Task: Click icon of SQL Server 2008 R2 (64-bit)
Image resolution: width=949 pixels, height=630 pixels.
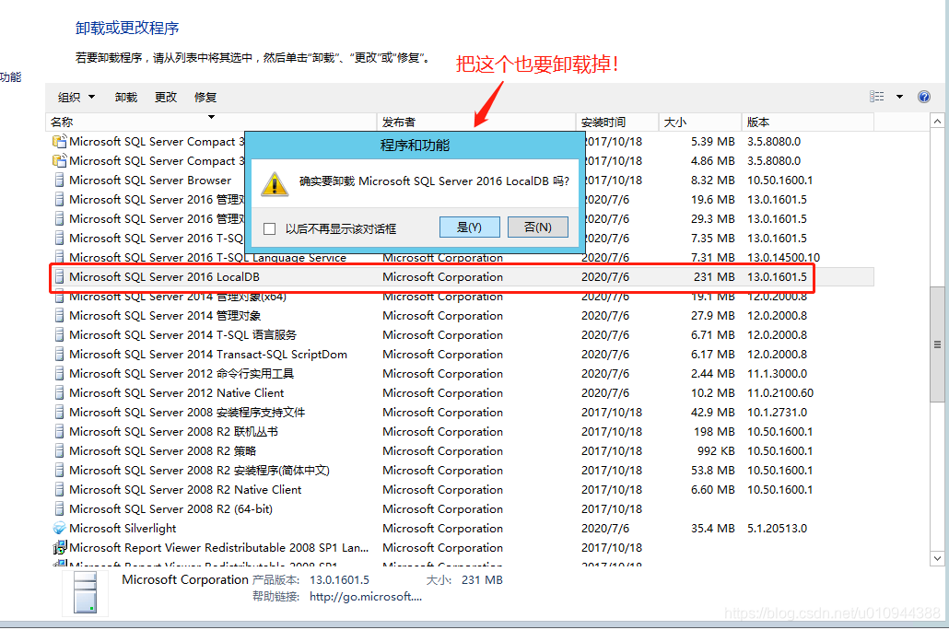Action: 59,509
